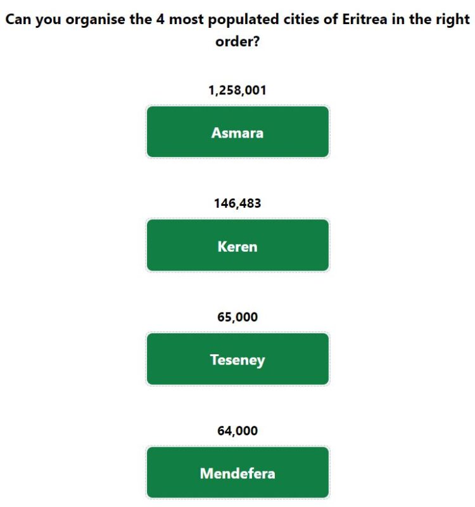Pick the Mendefera city card
The image size is (475, 507).
pos(237,472)
